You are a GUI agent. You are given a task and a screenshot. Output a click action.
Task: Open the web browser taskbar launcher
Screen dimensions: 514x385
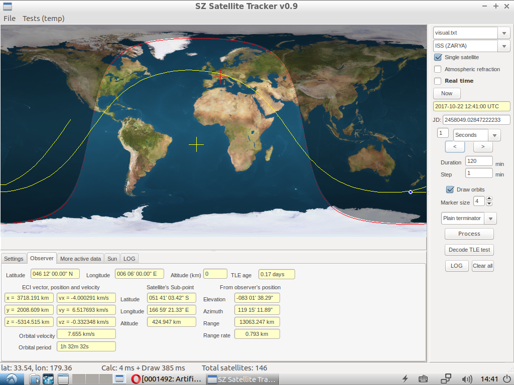point(48,379)
